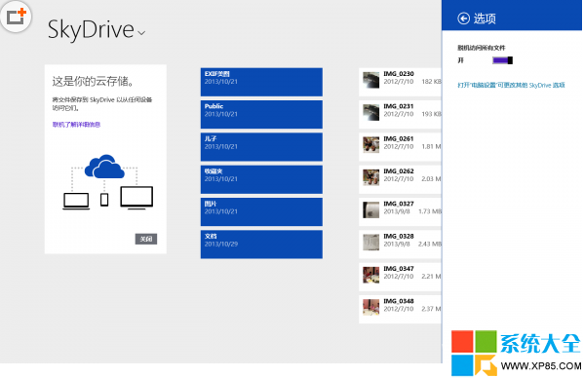Image resolution: width=584 pixels, height=378 pixels.
Task: Open the EXIF folder tile
Action: [x=261, y=82]
